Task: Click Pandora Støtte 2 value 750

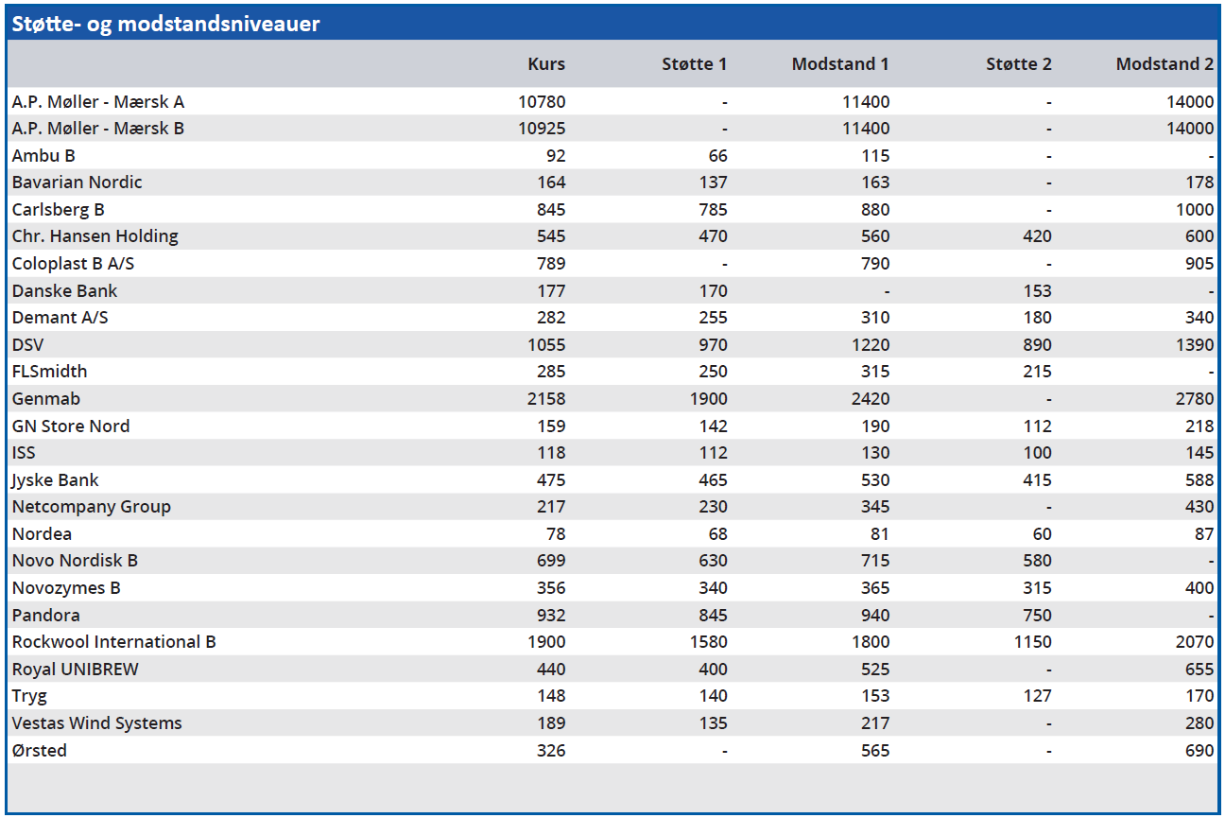Action: tap(1037, 615)
